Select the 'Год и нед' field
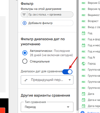Viewport: 100px width, 113px height. 94,51
